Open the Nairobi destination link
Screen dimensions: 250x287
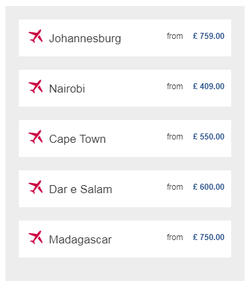point(67,89)
